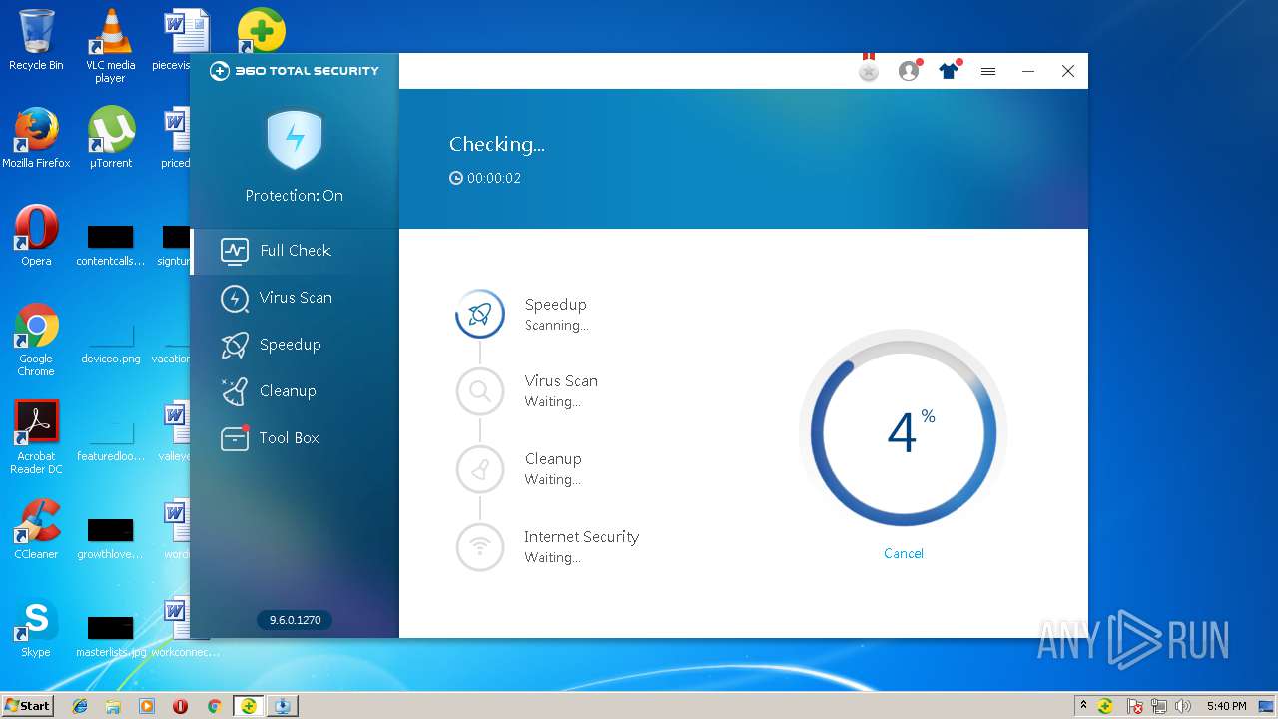Open Recycle Bin on the desktop
1278x719 pixels.
pos(36,40)
